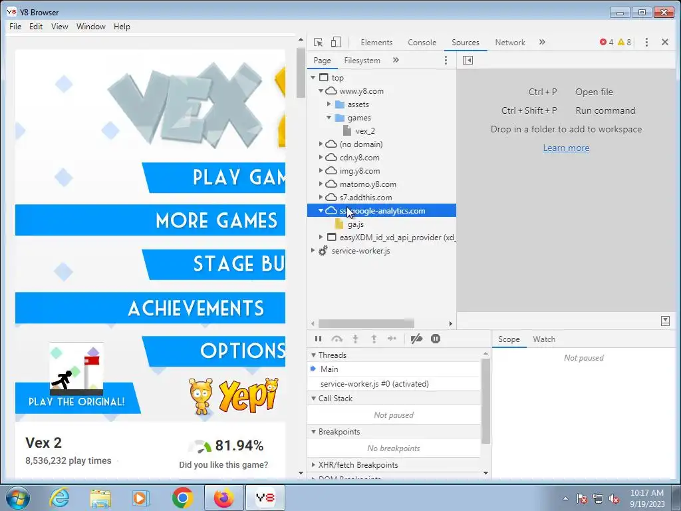The height and width of the screenshot is (511, 681).
Task: Switch to the Scope pane tab
Action: coord(509,339)
